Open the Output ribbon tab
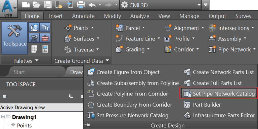 coord(217,16)
